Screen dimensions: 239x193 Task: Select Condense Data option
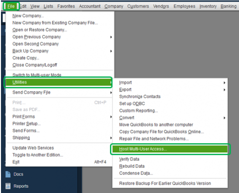coord(136,173)
